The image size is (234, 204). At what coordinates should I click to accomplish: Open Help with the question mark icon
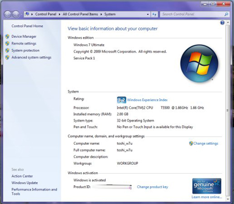click(222, 23)
